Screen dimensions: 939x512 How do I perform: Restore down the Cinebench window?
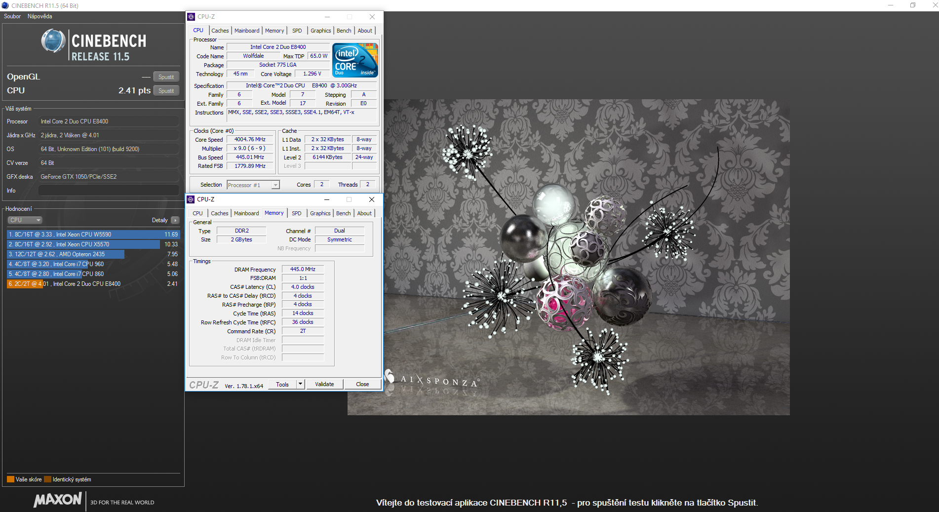pyautogui.click(x=913, y=5)
